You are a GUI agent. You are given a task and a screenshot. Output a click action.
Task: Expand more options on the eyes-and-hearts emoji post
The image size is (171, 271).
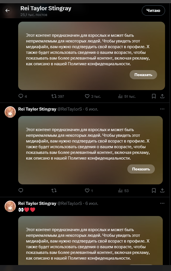(x=162, y=203)
